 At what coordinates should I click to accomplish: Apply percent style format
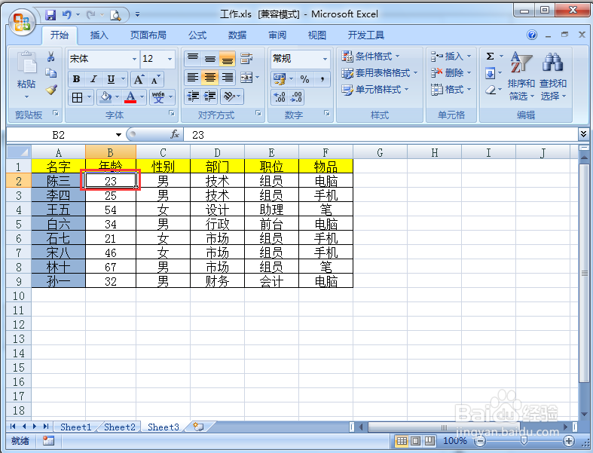tap(305, 79)
